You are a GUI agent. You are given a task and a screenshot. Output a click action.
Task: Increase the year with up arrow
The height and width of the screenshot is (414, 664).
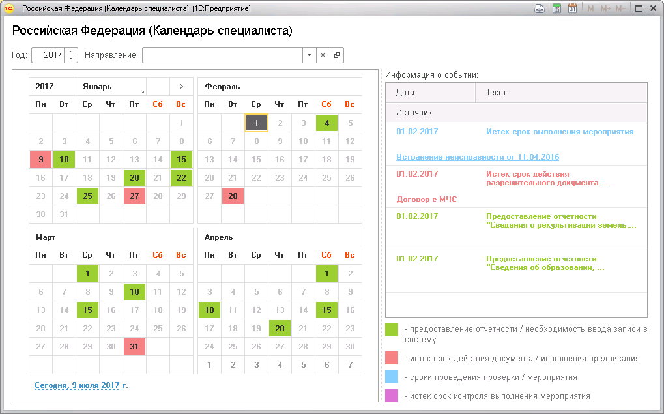point(71,52)
